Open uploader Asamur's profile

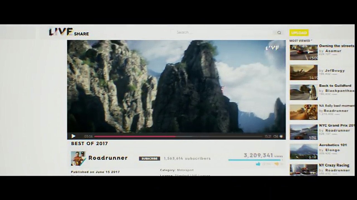[333, 51]
